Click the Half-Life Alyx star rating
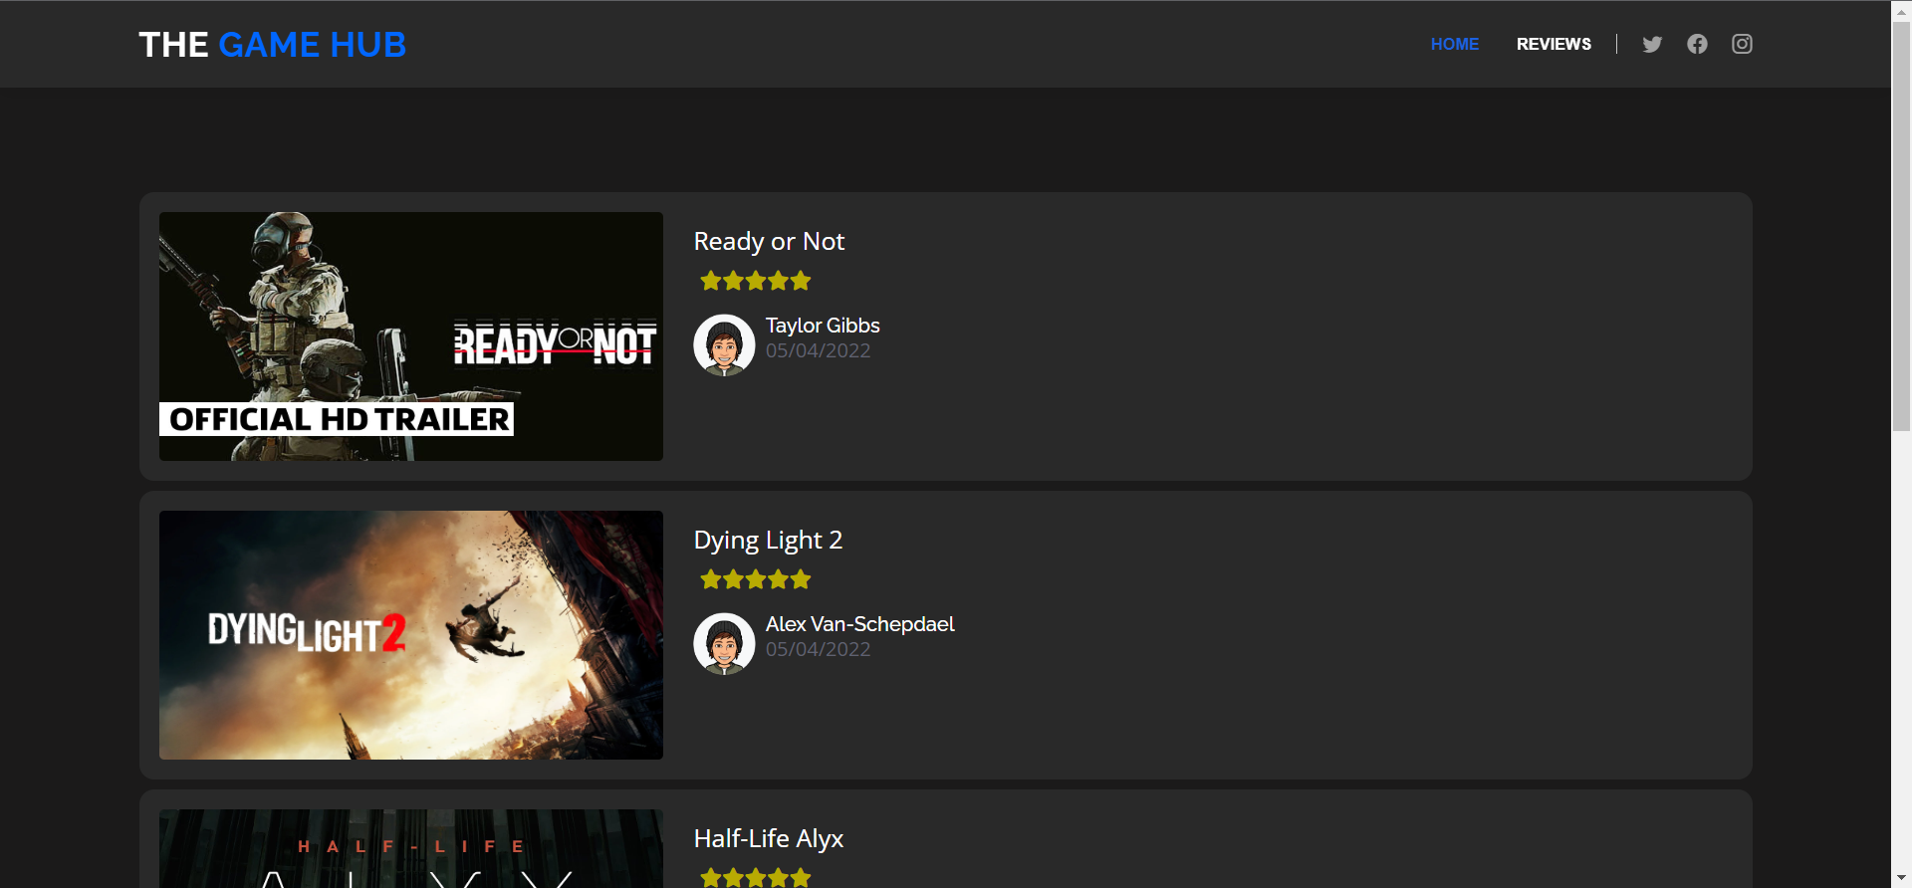 (756, 876)
